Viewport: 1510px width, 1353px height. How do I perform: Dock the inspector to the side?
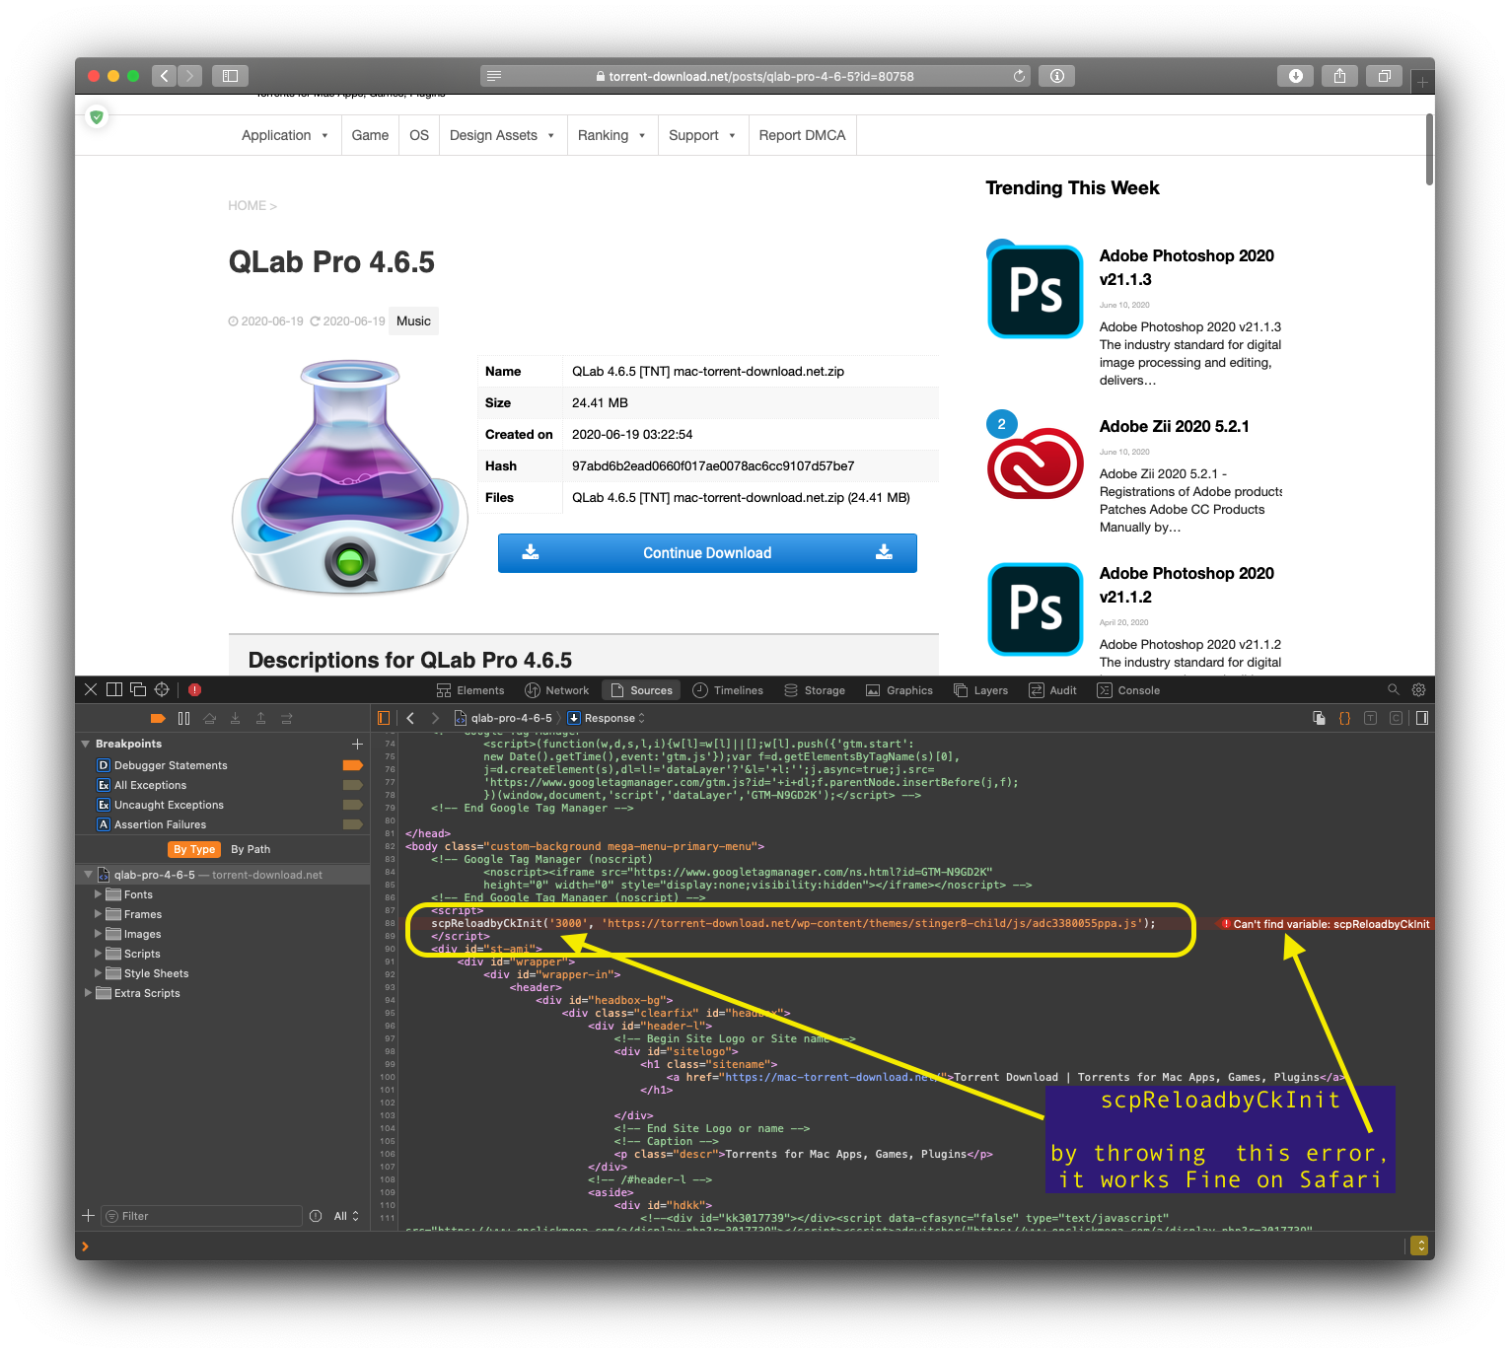coord(114,689)
